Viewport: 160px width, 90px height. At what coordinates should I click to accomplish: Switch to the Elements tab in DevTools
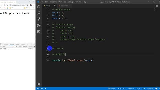6,44
